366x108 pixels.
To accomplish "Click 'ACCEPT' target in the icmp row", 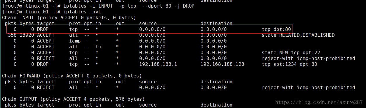I will point(46,41).
